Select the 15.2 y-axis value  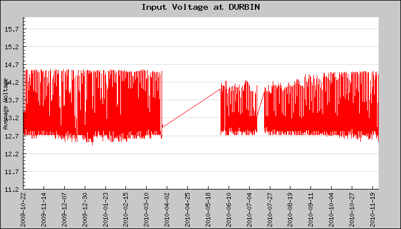coord(12,47)
